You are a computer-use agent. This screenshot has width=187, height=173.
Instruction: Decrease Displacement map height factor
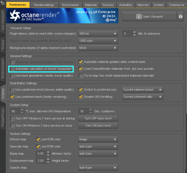(48, 162)
